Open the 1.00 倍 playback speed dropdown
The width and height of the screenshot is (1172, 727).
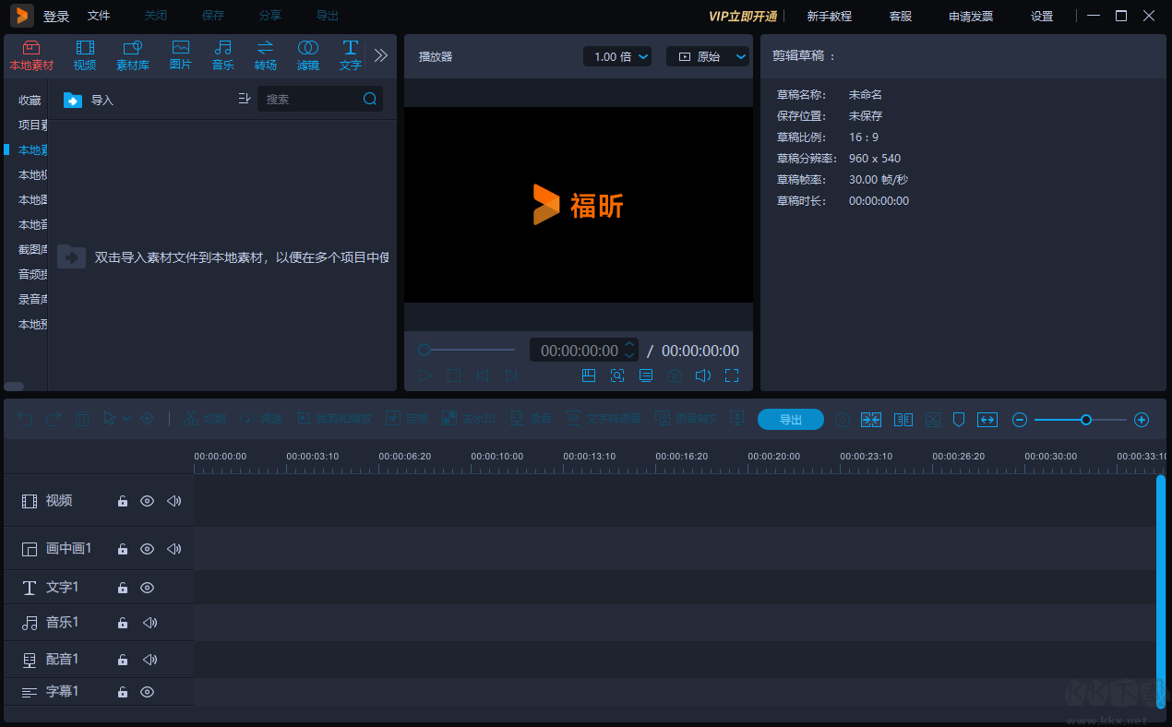616,56
